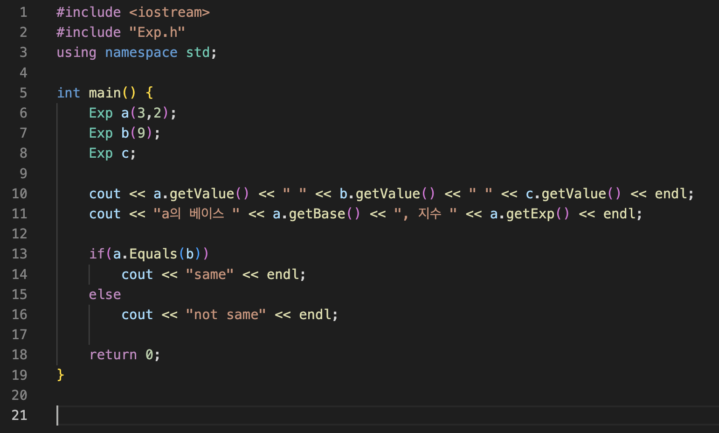Click line number 19 in the gutter
Screen dimensions: 719x433
click(20, 375)
